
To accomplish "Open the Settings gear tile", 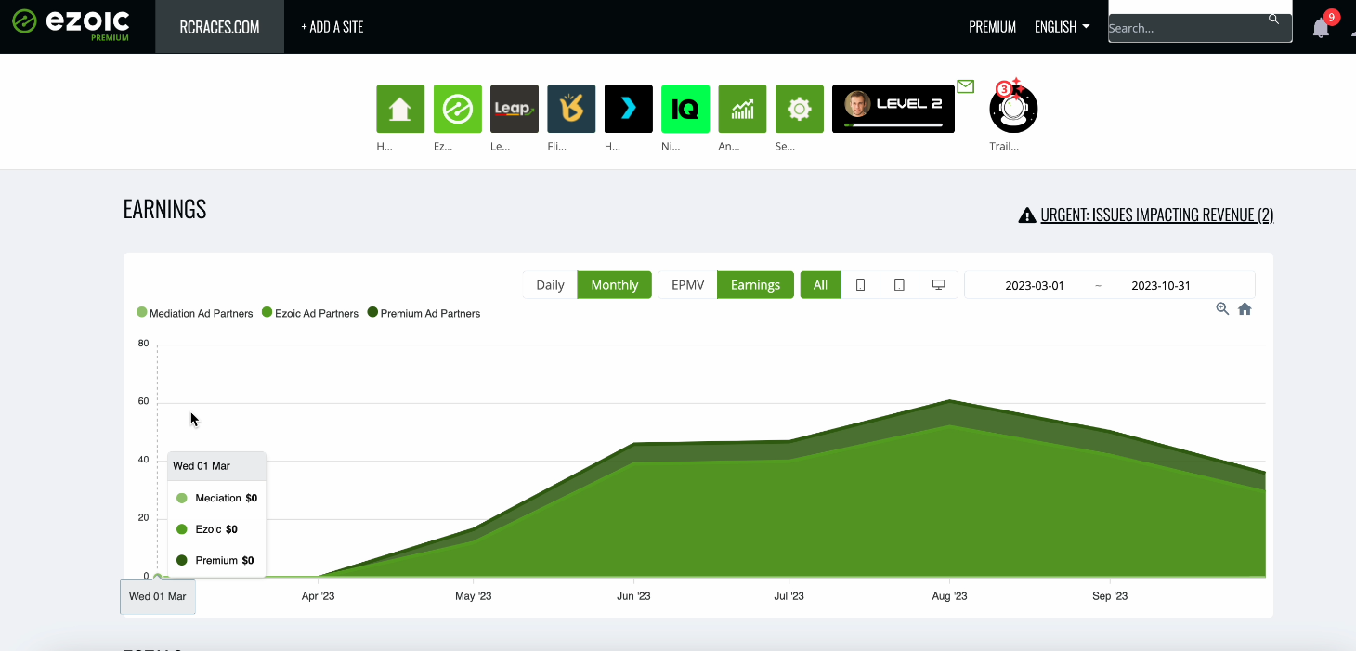I will click(800, 109).
